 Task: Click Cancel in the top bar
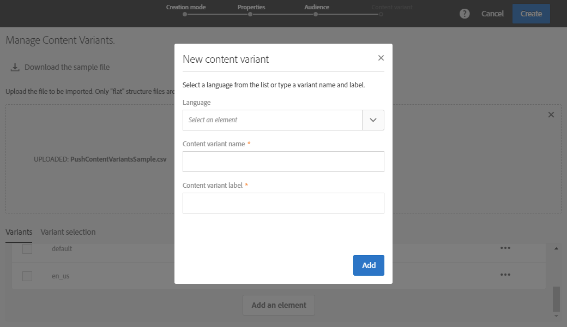[x=492, y=14]
